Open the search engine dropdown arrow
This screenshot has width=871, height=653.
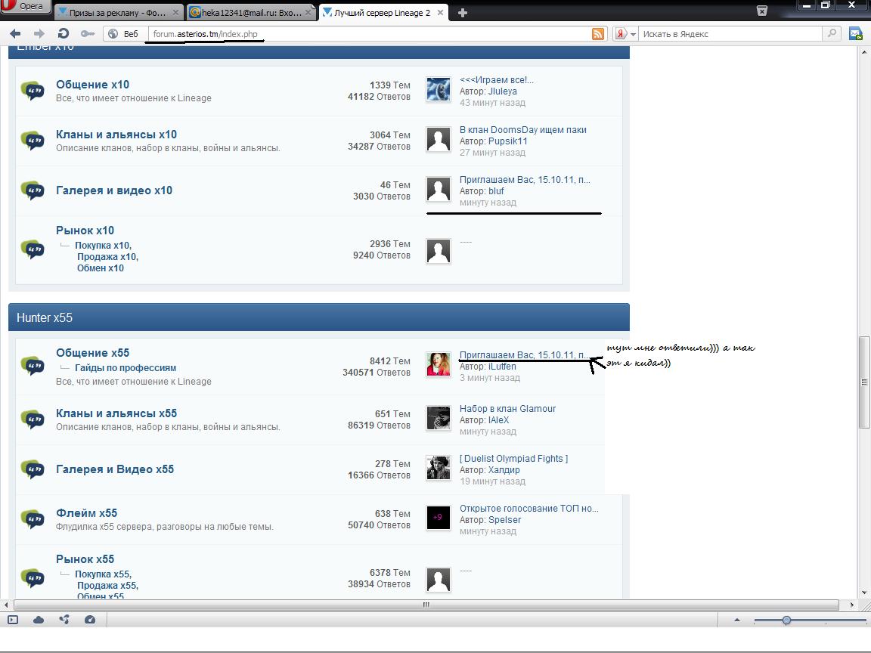click(x=633, y=35)
